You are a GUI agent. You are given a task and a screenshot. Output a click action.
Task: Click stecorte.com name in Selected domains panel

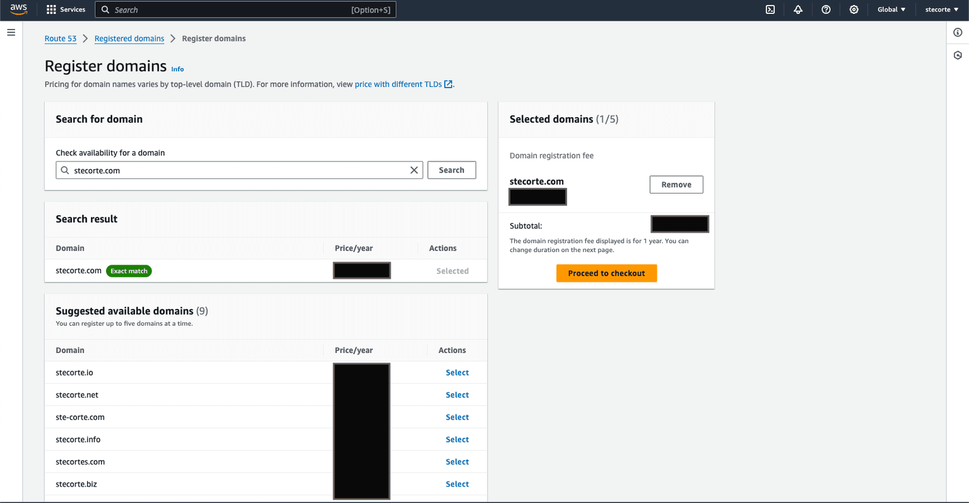pyautogui.click(x=537, y=182)
